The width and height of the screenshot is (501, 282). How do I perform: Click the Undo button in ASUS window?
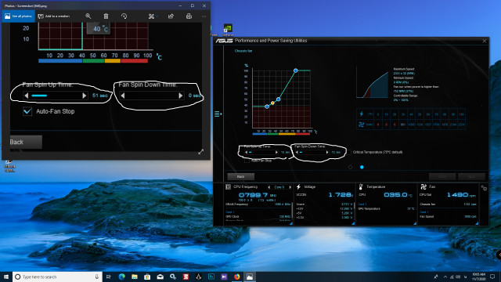point(442,176)
